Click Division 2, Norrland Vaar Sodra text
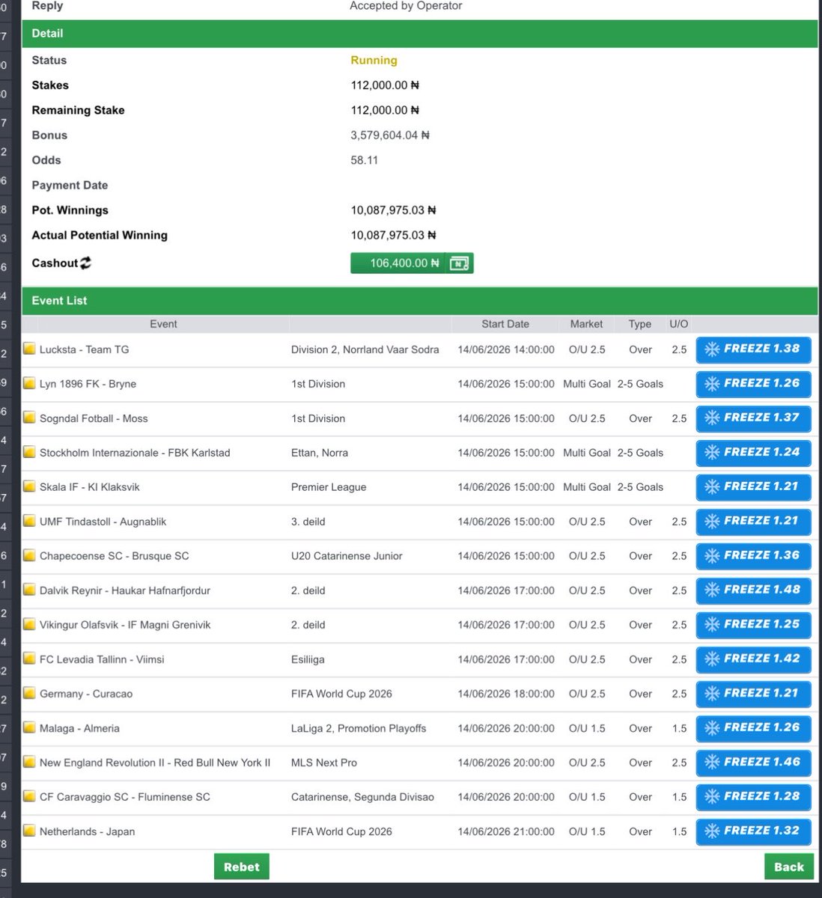822x898 pixels. [x=365, y=349]
